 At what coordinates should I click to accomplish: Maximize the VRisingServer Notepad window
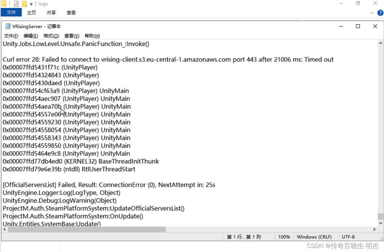(358, 26)
